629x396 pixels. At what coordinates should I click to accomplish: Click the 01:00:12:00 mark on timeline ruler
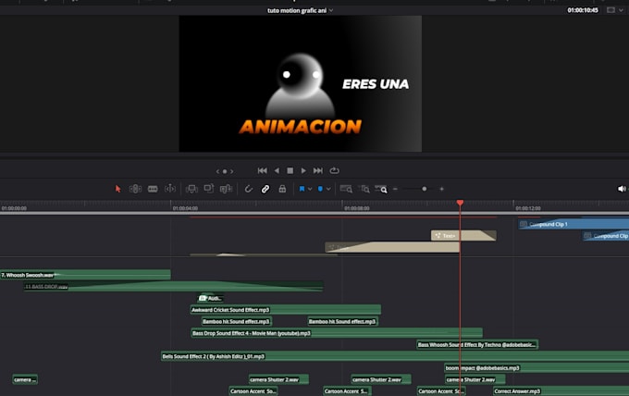(x=528, y=208)
